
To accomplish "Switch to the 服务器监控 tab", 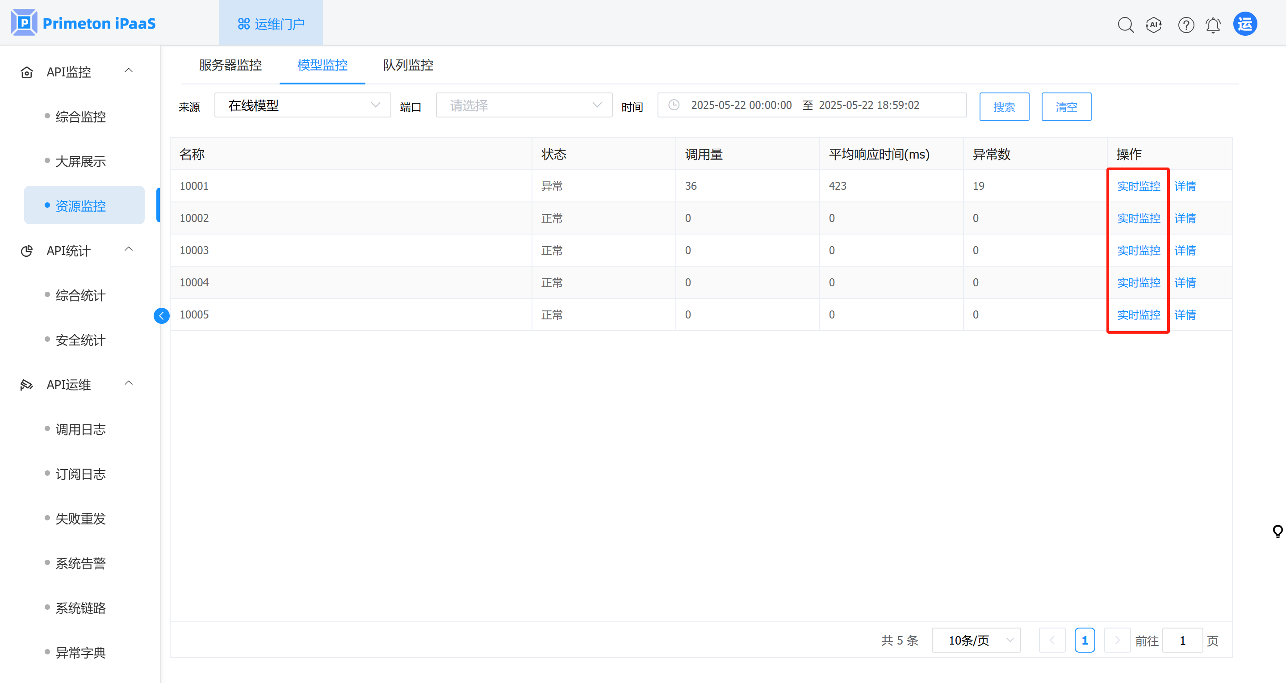I will coord(230,65).
